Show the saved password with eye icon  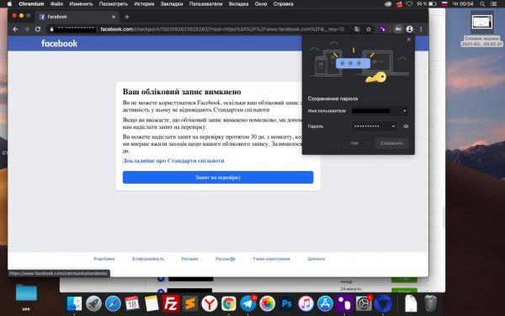[407, 126]
